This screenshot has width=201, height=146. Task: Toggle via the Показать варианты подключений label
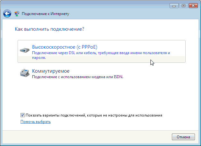pyautogui.click(x=94, y=115)
